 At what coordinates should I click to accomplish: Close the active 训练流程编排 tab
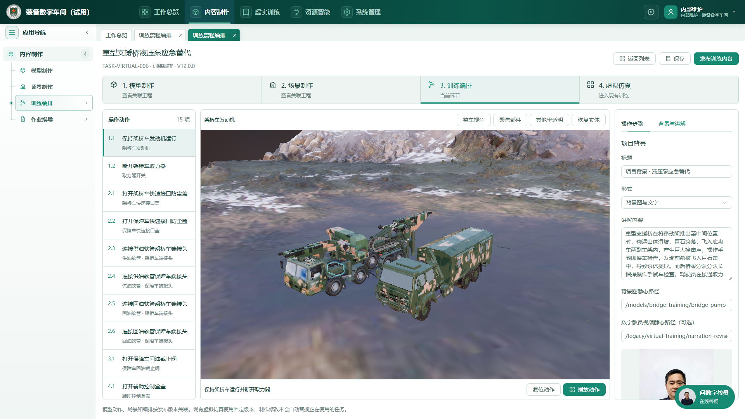(235, 35)
